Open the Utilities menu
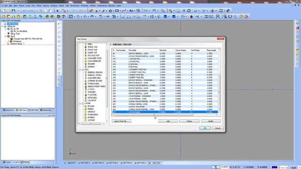The width and height of the screenshot is (301, 169). (x=93, y=6)
